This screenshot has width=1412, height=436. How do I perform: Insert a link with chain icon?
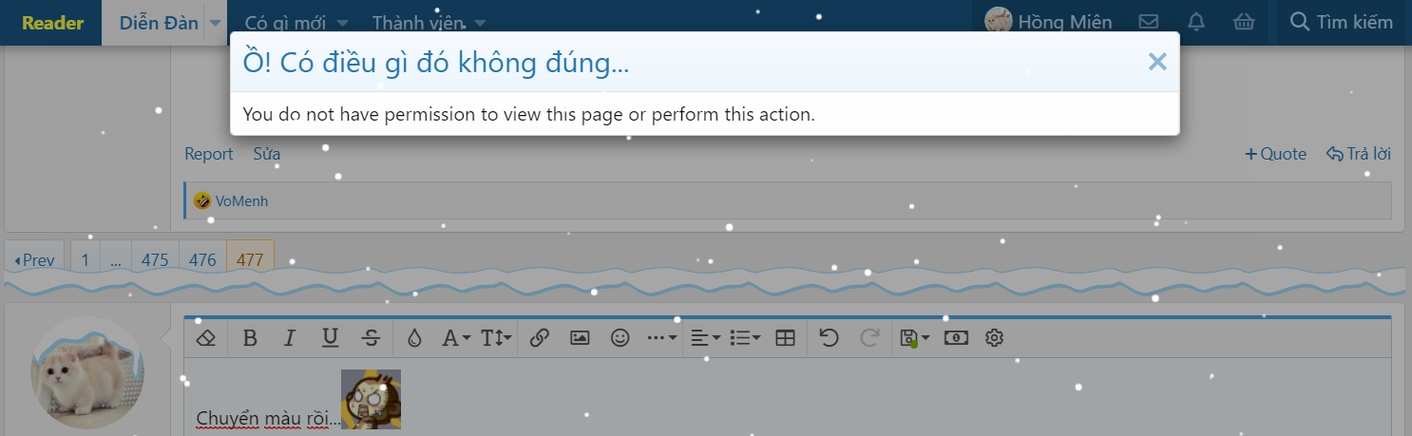point(540,337)
